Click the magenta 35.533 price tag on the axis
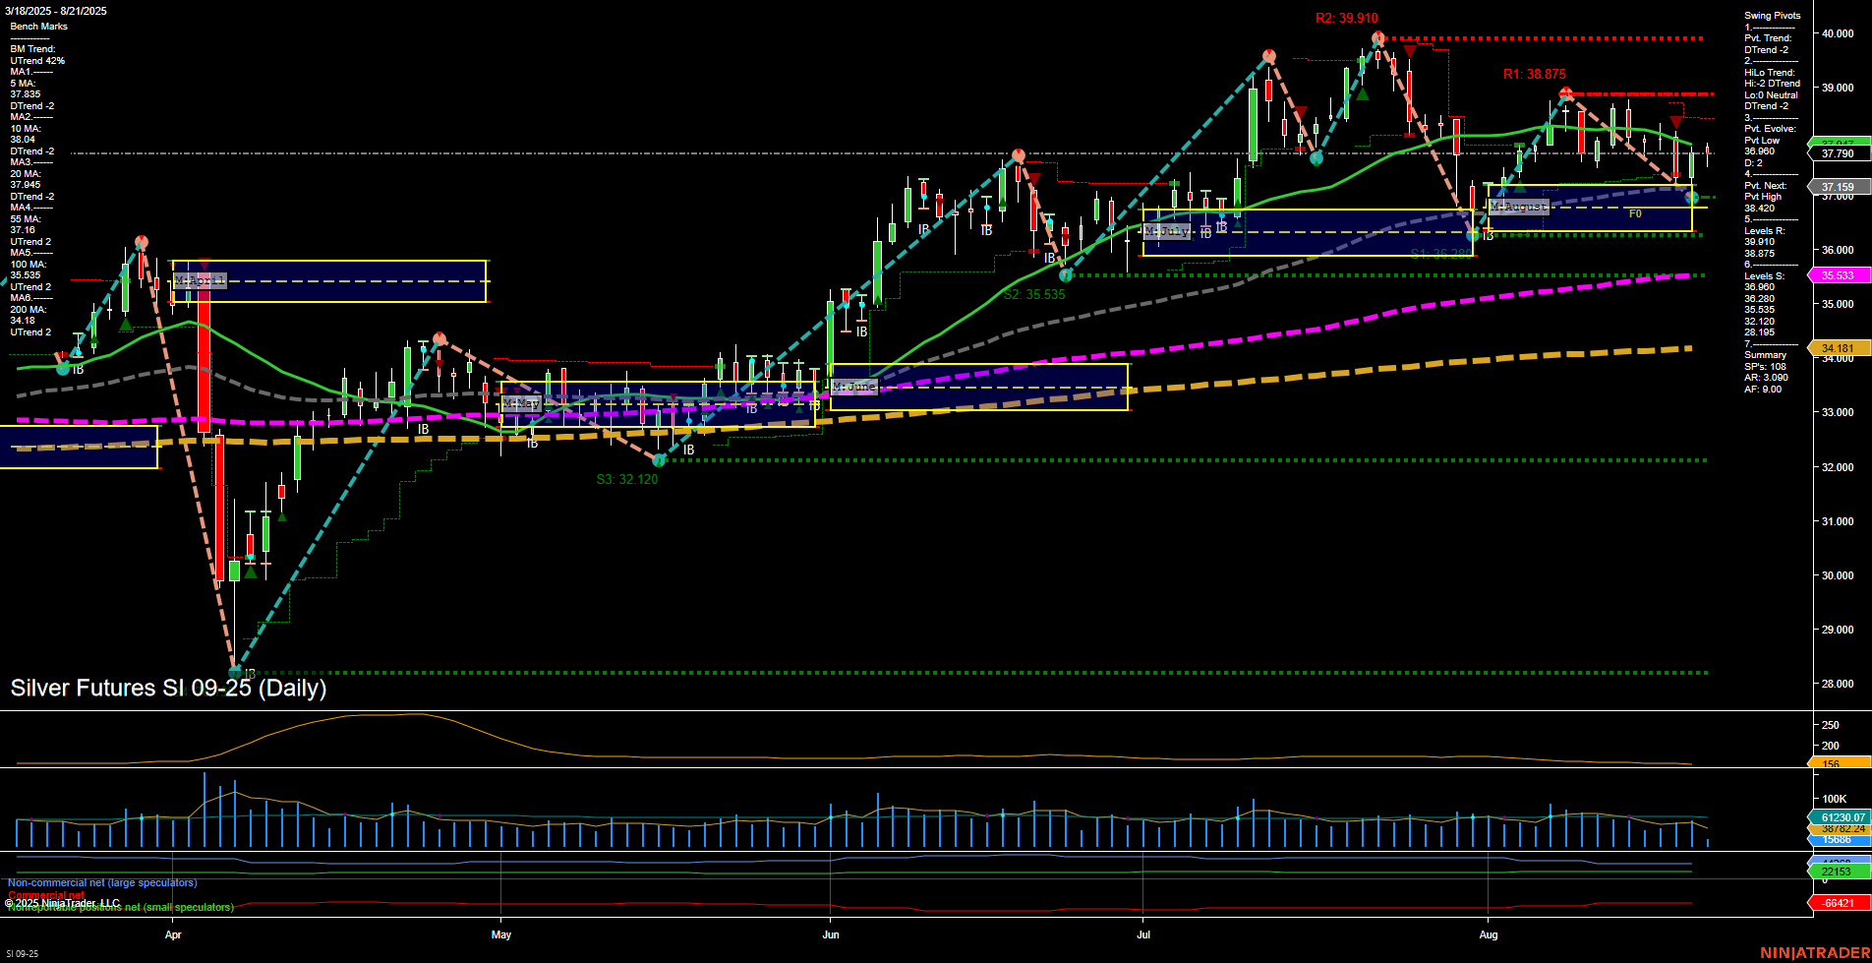This screenshot has width=1872, height=963. coord(1839,275)
